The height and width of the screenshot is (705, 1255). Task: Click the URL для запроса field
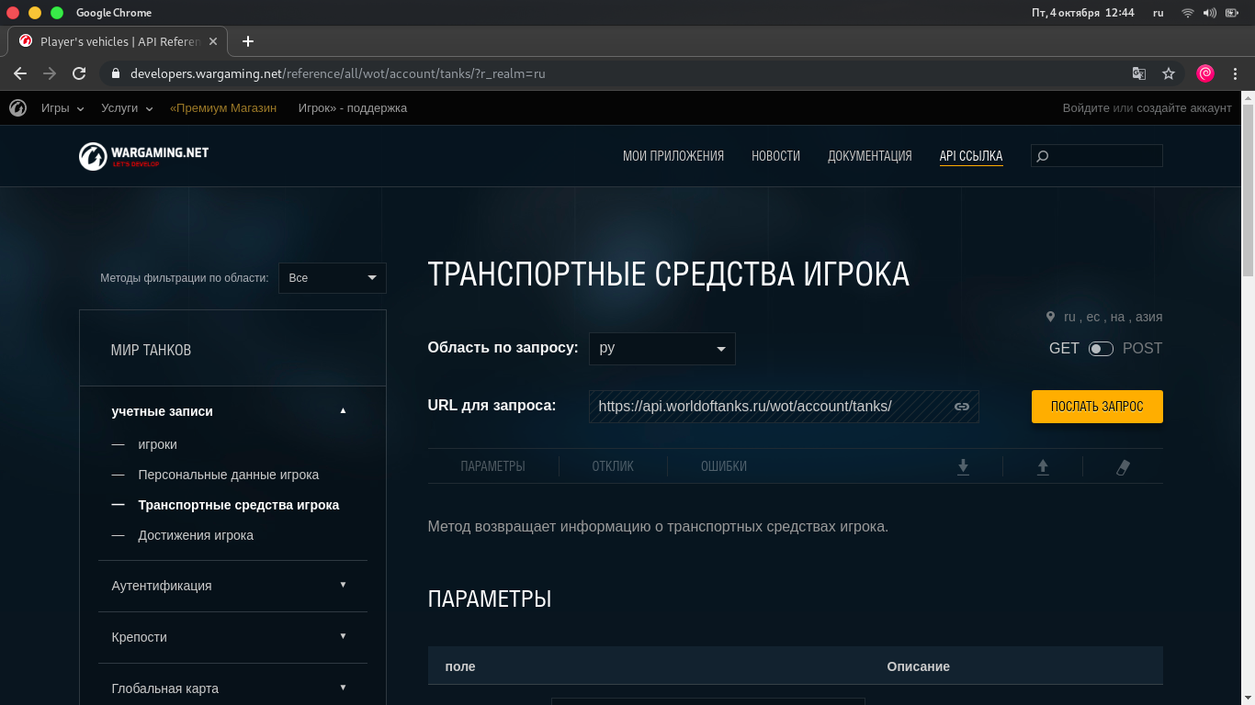tap(784, 407)
